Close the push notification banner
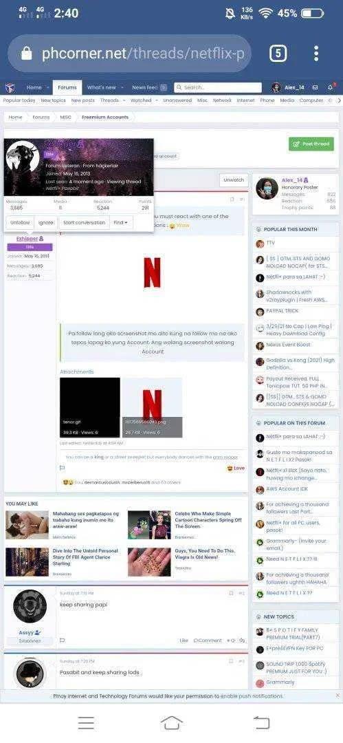 338,695
